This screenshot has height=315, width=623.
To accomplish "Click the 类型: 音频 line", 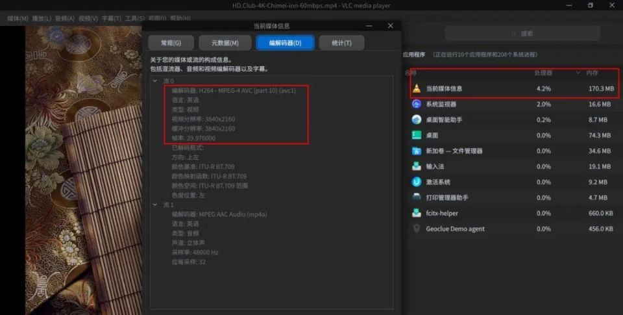I will [x=185, y=233].
